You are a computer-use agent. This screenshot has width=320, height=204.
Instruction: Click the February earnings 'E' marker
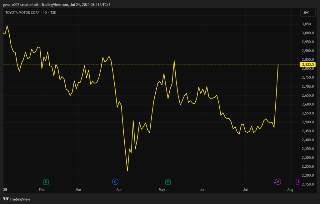pos(46,181)
